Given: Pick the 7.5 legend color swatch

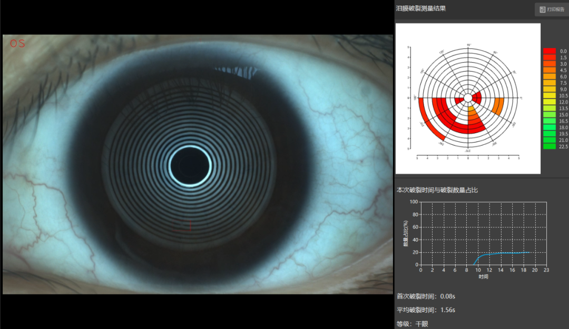Looking at the screenshot, I should 550,83.
